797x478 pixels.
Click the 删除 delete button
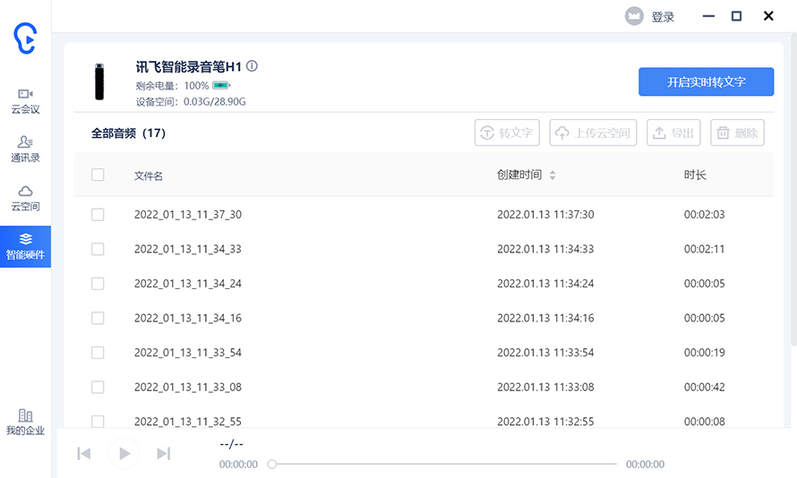(737, 132)
